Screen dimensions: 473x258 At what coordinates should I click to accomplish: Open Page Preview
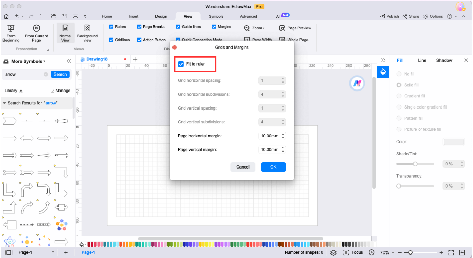tap(295, 28)
